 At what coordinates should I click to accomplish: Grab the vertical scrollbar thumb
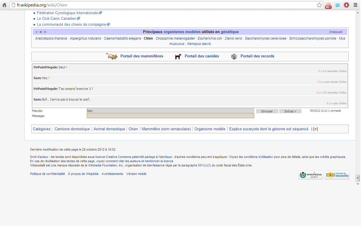(358, 178)
